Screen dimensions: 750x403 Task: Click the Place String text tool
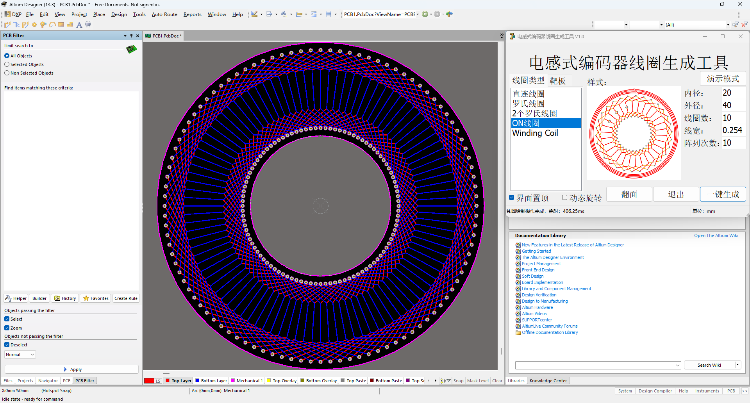[79, 25]
